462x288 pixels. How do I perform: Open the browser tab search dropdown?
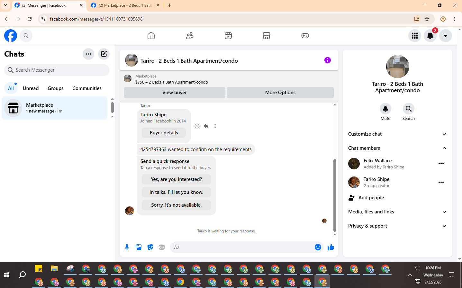click(x=5, y=5)
